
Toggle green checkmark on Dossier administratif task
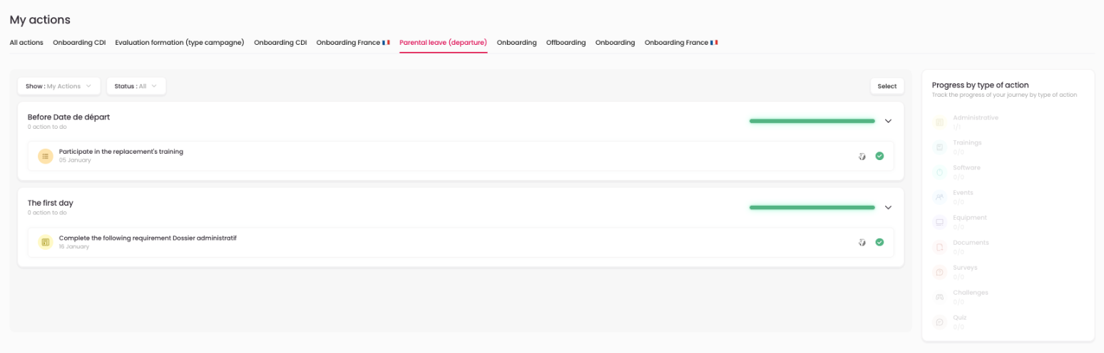(879, 242)
